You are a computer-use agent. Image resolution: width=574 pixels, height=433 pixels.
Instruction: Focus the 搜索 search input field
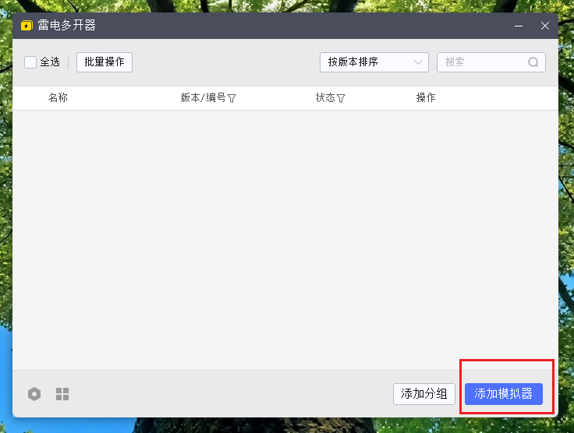[x=491, y=62]
